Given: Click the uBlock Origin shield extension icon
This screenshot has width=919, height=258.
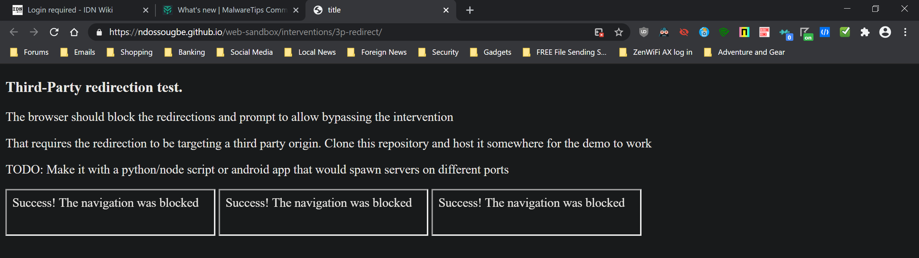Looking at the screenshot, I should 644,32.
